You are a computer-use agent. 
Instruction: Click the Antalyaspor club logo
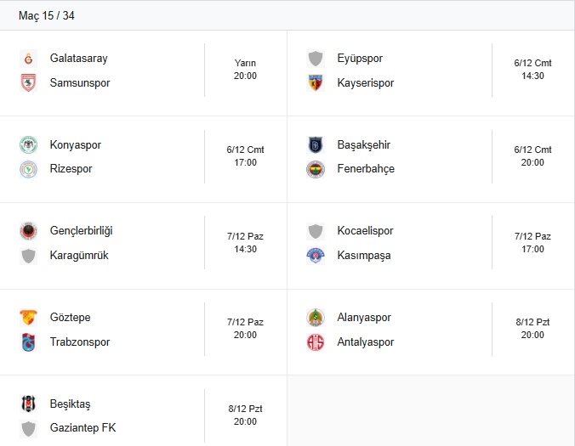coord(316,342)
